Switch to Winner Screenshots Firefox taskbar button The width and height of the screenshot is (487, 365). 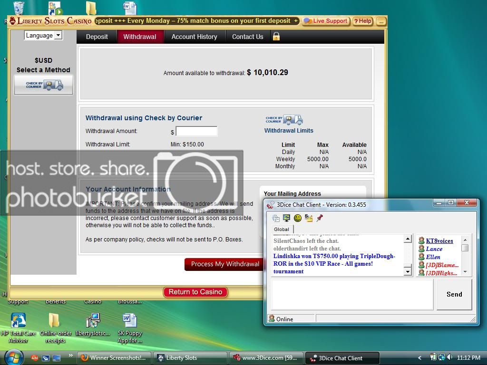click(x=114, y=358)
